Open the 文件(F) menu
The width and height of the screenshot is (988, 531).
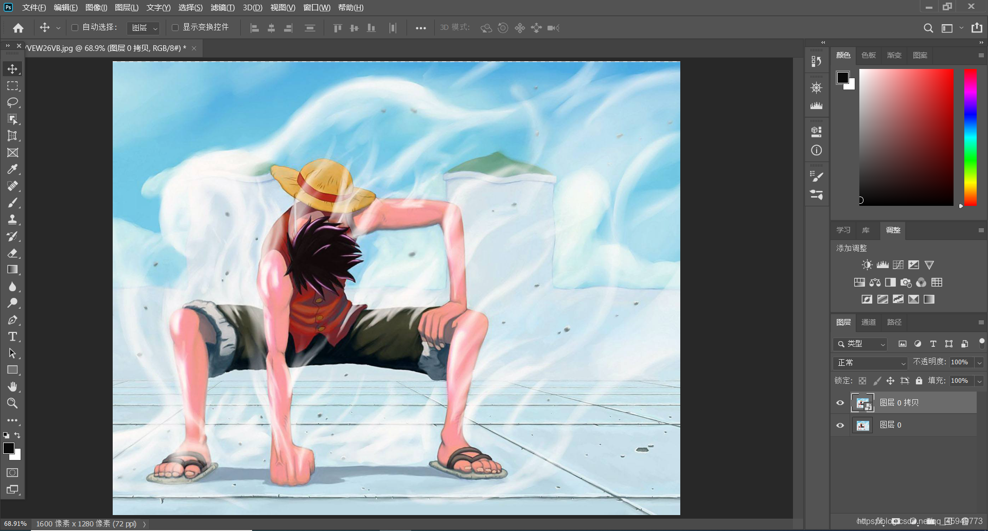pos(34,8)
